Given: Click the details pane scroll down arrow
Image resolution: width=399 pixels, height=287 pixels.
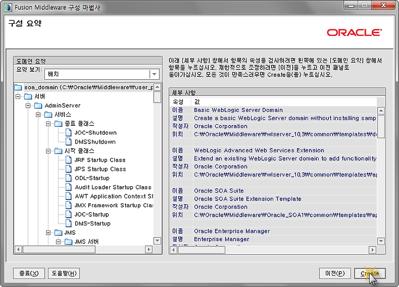Looking at the screenshot, I should (381, 241).
